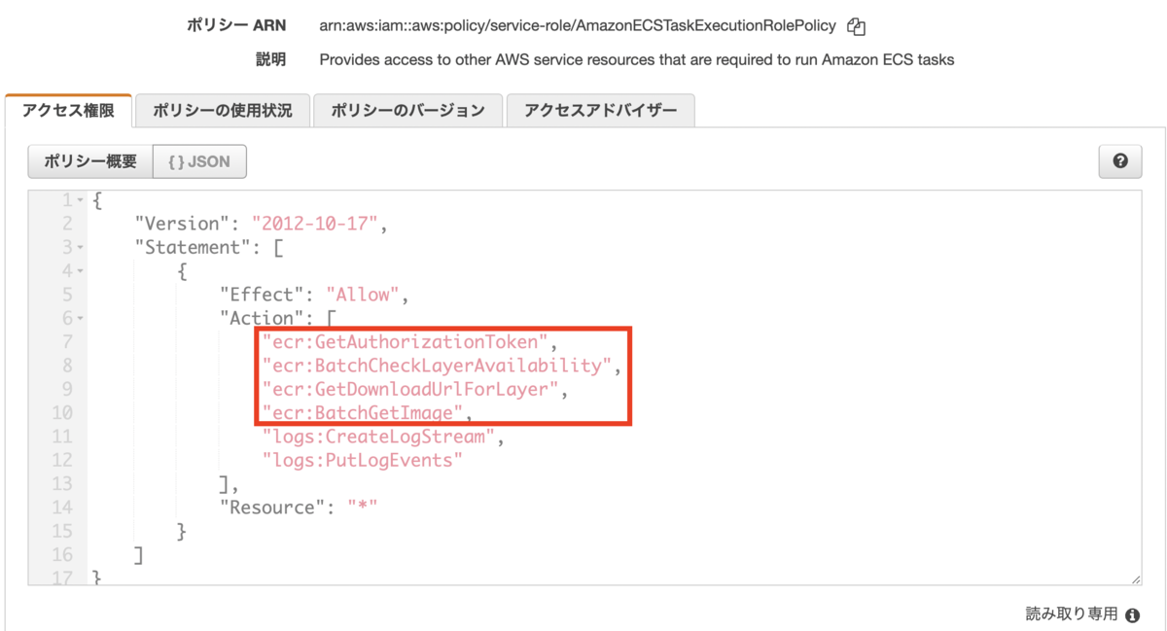Click the policy description text
Screen dimensions: 1167x631
pyautogui.click(x=636, y=59)
